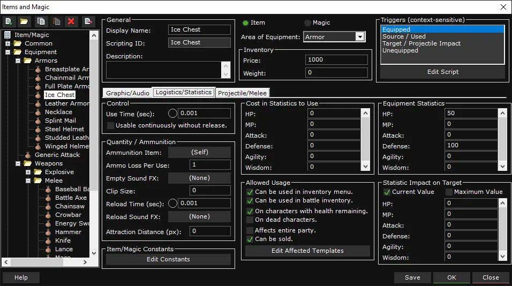This screenshot has width=512, height=286.
Task: Select the Magic radio button
Action: pos(307,23)
